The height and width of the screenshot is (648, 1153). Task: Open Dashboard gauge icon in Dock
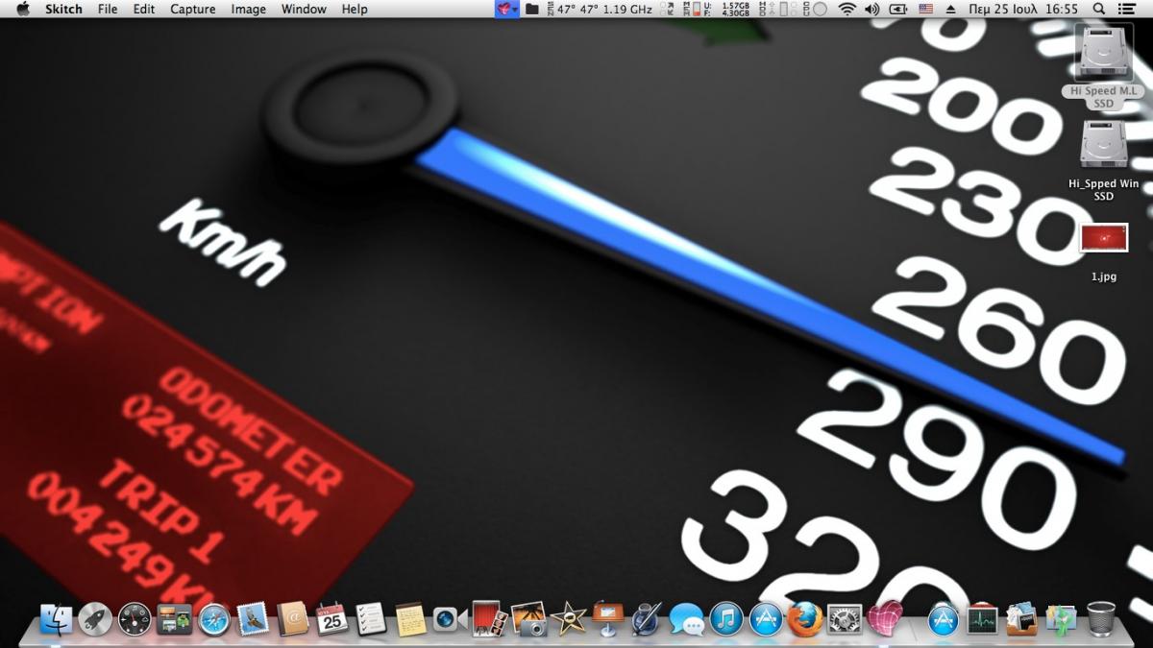point(135,619)
